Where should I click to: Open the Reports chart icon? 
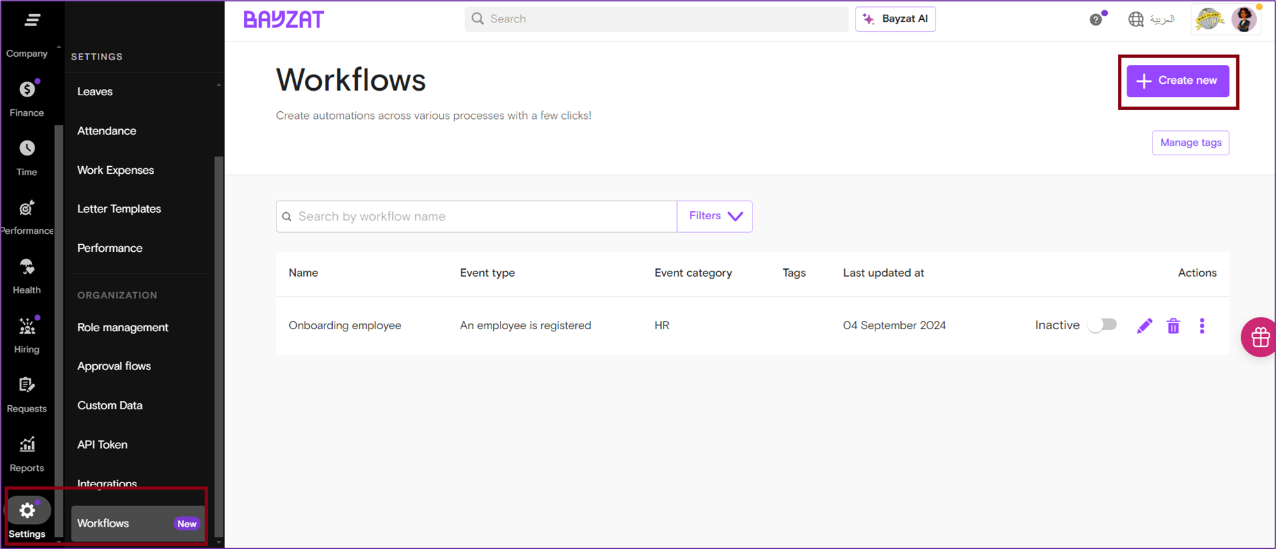click(27, 445)
